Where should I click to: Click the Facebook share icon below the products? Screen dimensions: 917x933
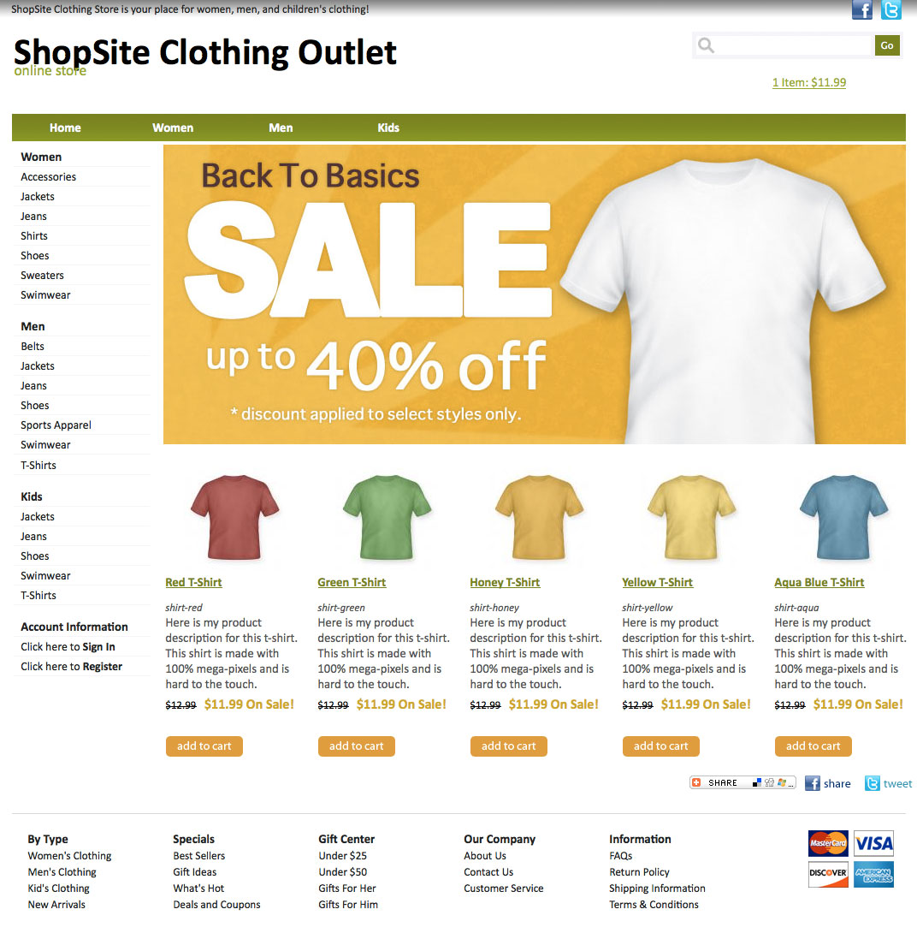pyautogui.click(x=813, y=783)
